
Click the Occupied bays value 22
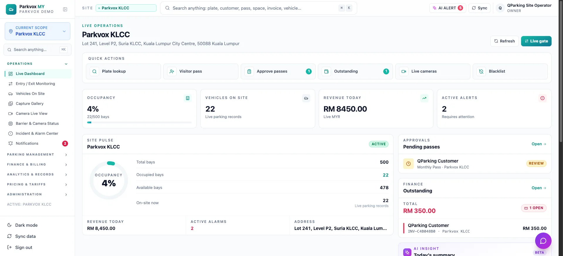click(386, 175)
